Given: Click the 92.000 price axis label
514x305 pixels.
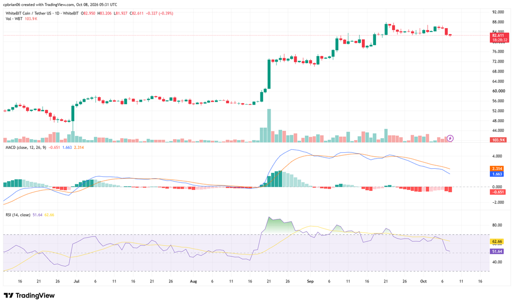Looking at the screenshot, I should click(x=498, y=12).
